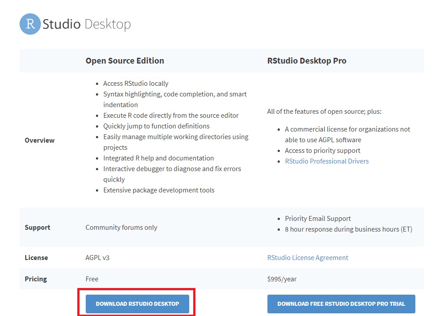Click the '$995/year' pricing value
The width and height of the screenshot is (442, 316).
pos(282,279)
